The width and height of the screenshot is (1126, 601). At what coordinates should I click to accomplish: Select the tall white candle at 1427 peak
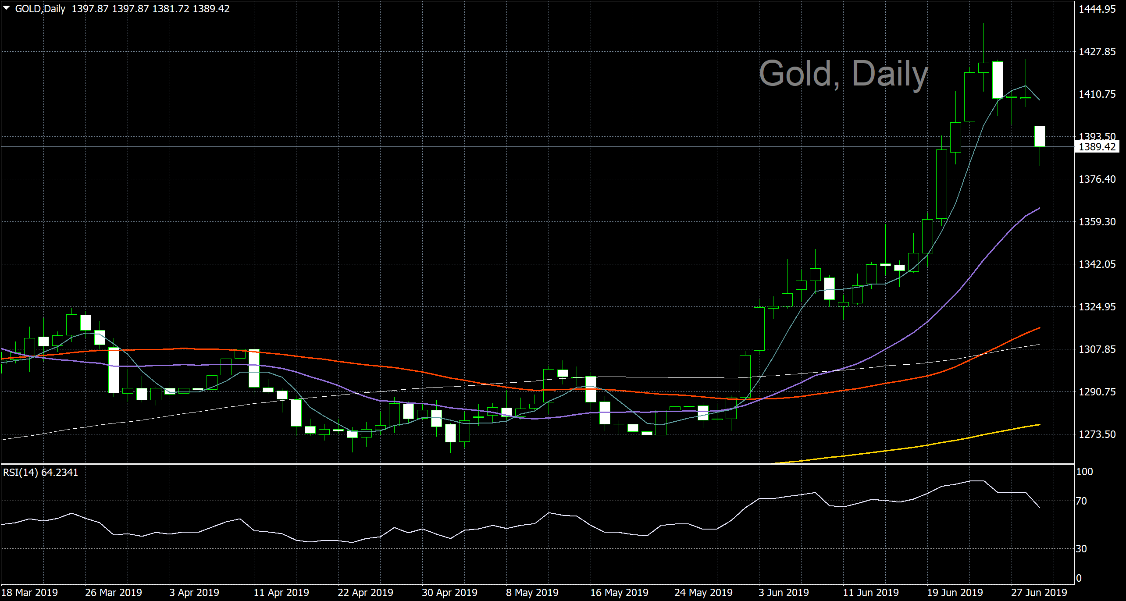(998, 80)
